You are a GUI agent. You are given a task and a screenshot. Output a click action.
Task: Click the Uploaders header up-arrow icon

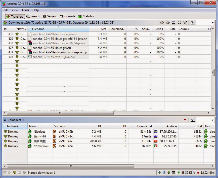pos(5,120)
